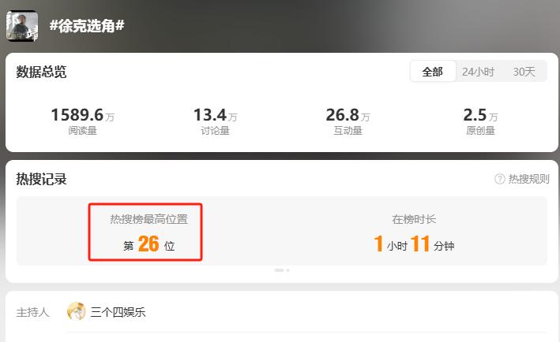Viewport: 560px width, 342px height.
Task: Select the 13.4万 讨论量 statistic
Action: tap(215, 121)
